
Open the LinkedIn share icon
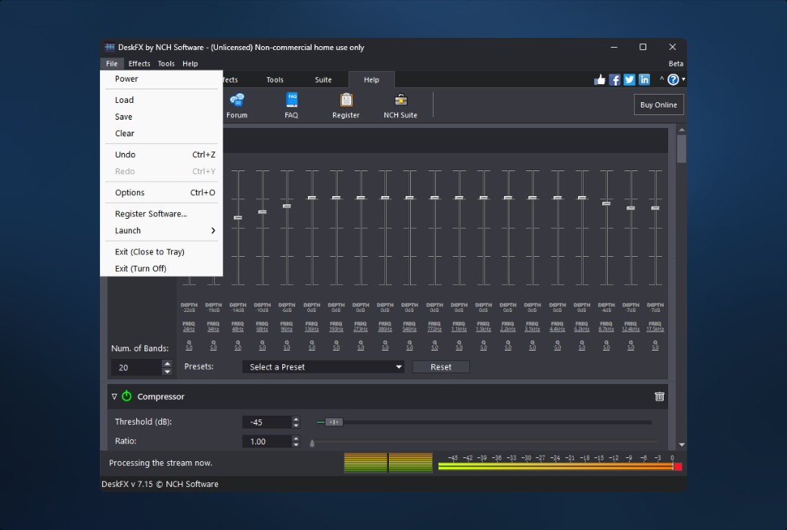tap(644, 79)
